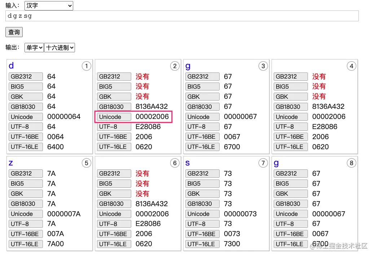Click the circled number 7 badge
Image resolution: width=375 pixels, height=257 pixels.
point(263,163)
